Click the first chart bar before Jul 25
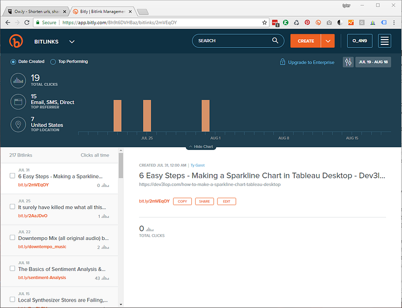 tap(117, 116)
